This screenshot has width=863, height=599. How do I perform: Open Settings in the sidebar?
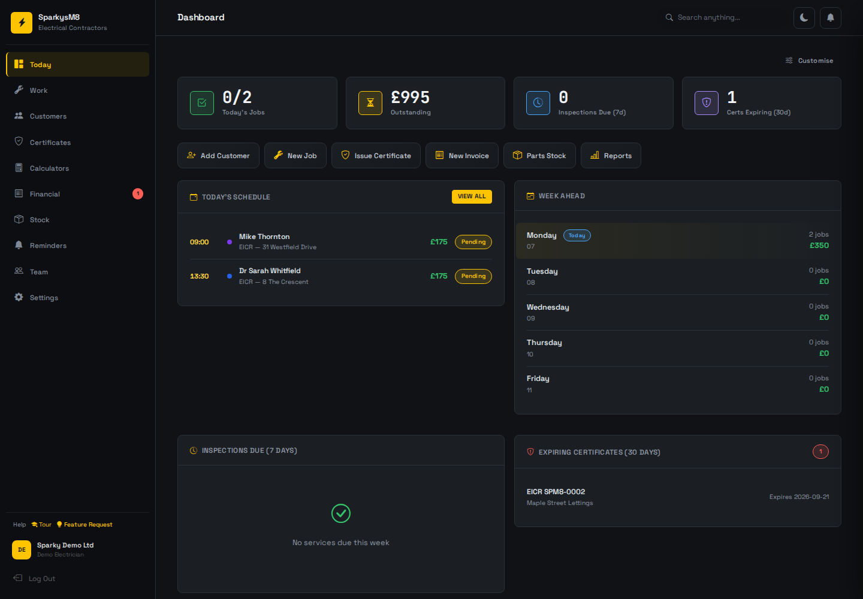78,298
